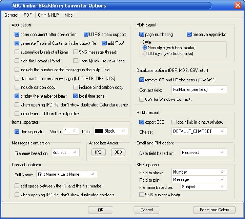Click the IPD associate button
This screenshot has height=219, width=245.
(x=98, y=152)
